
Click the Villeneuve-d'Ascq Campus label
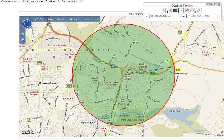pyautogui.click(x=112, y=83)
